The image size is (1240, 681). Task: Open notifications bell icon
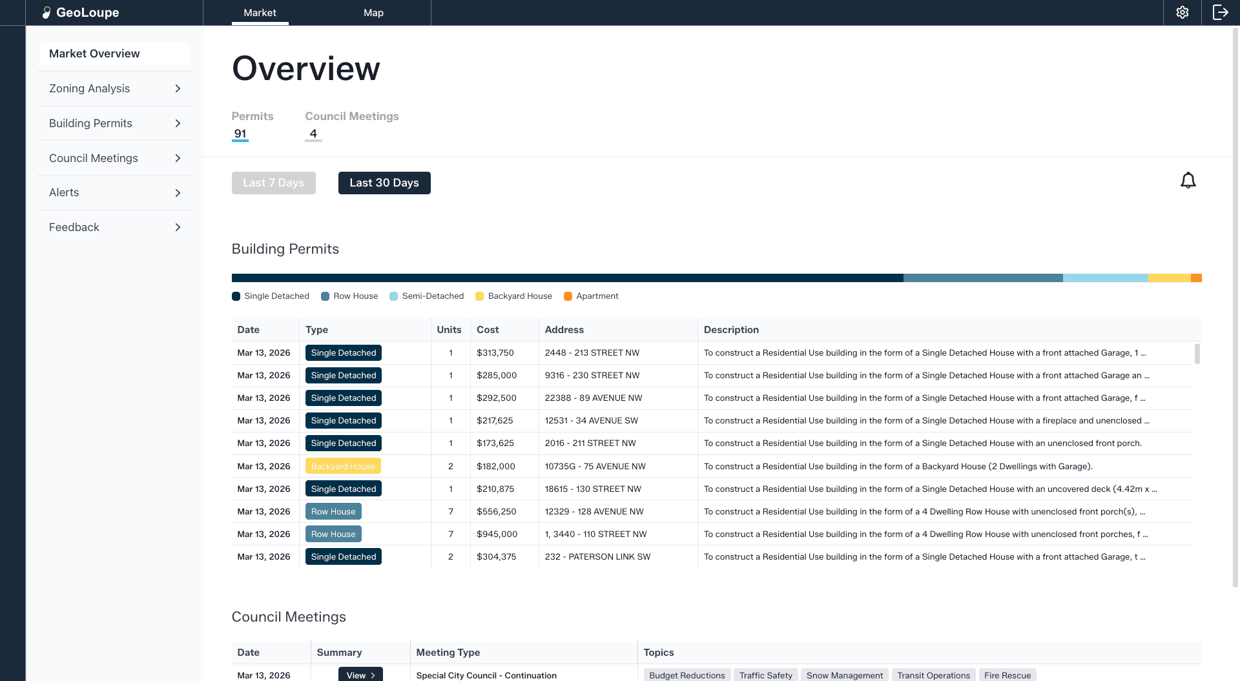tap(1188, 181)
